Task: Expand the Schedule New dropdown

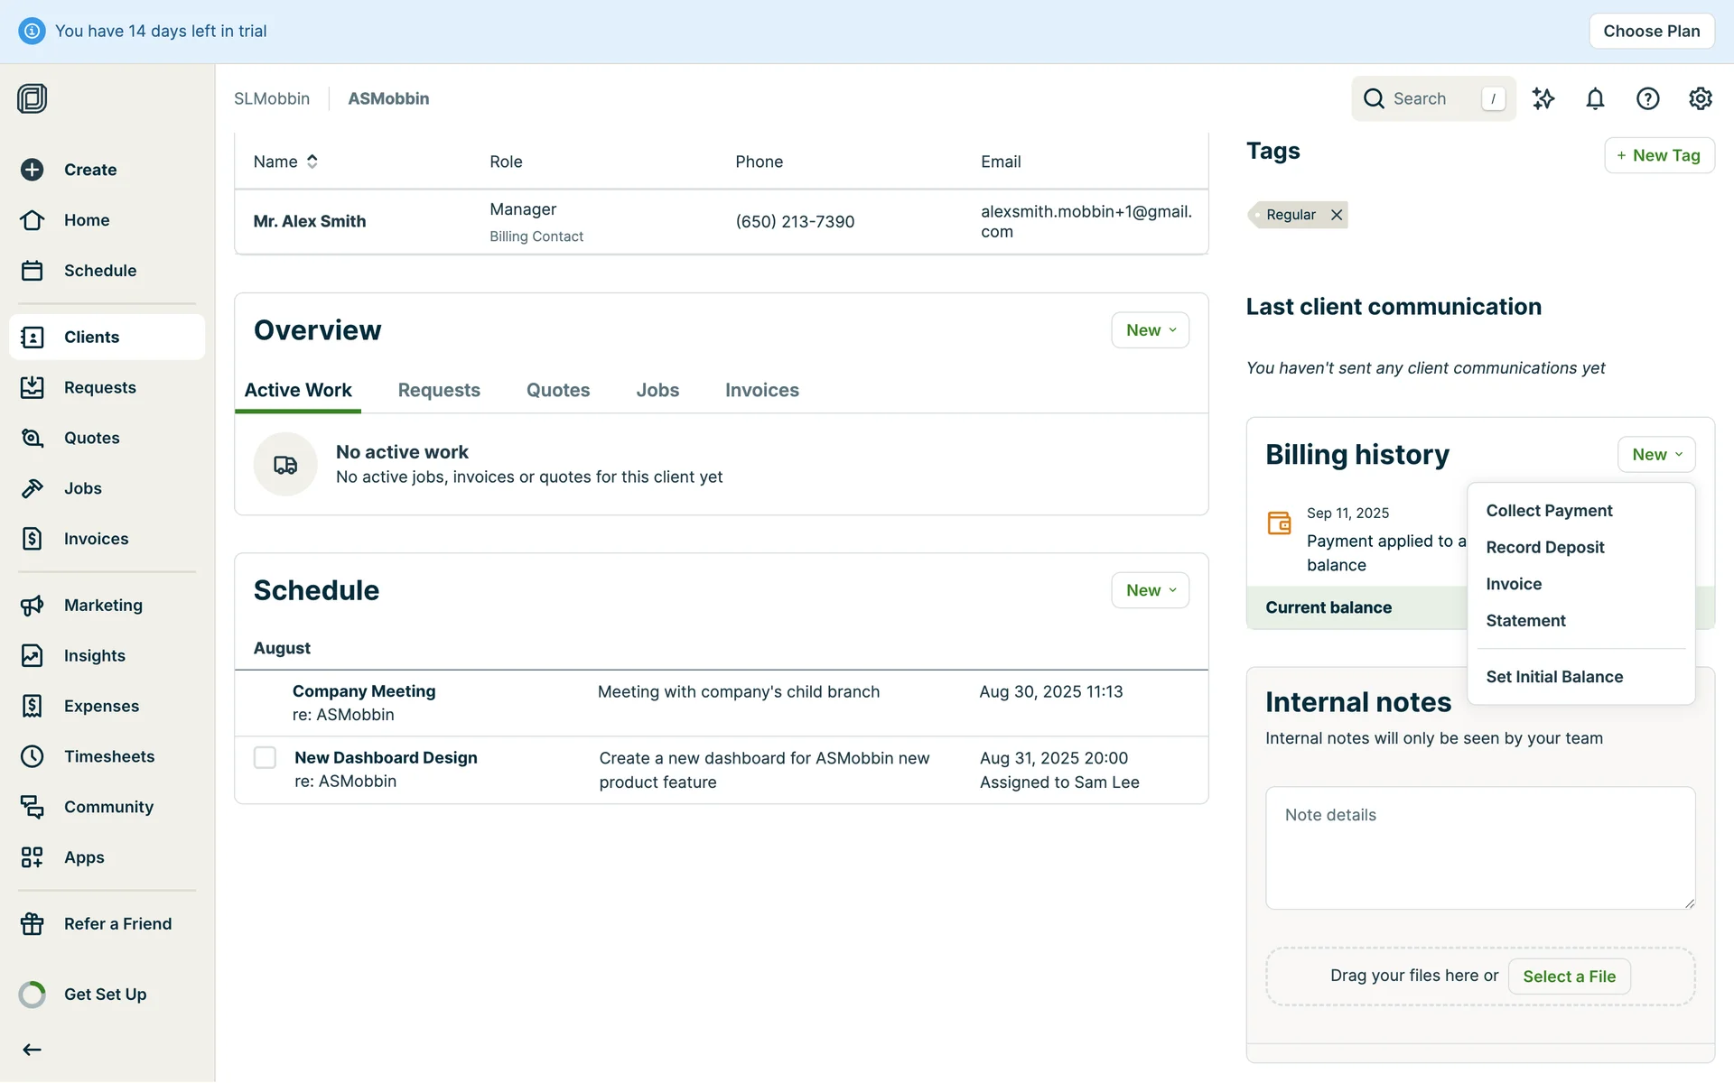Action: coord(1150,590)
